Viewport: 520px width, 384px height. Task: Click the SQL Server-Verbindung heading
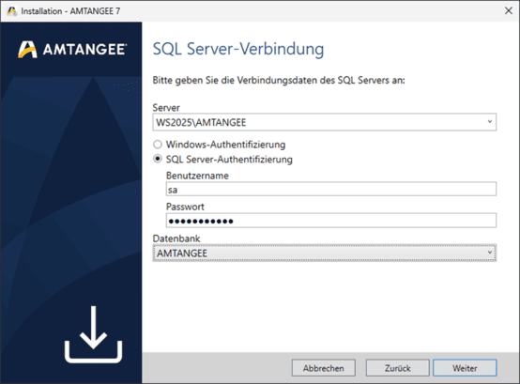click(x=238, y=49)
